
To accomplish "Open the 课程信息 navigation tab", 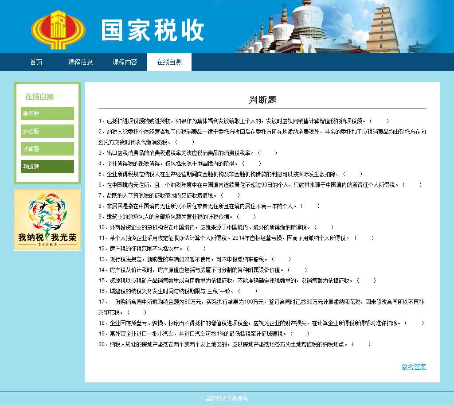I will pyautogui.click(x=81, y=62).
